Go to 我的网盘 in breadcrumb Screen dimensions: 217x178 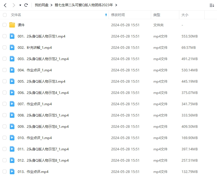click(41, 5)
